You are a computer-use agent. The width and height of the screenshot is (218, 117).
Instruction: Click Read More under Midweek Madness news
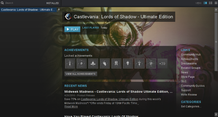71,106
